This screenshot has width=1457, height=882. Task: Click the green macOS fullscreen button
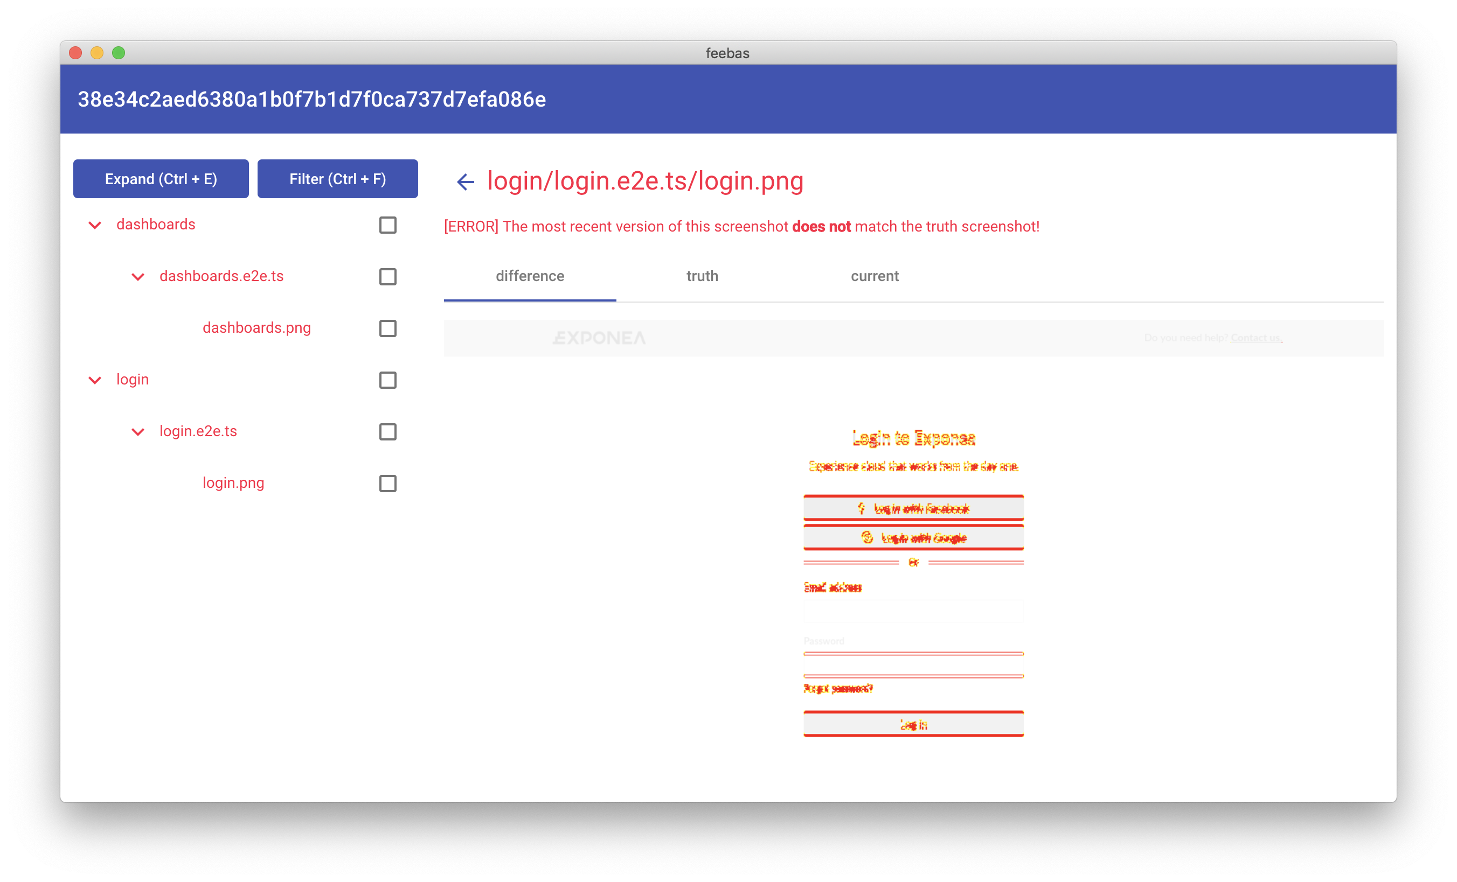(118, 53)
